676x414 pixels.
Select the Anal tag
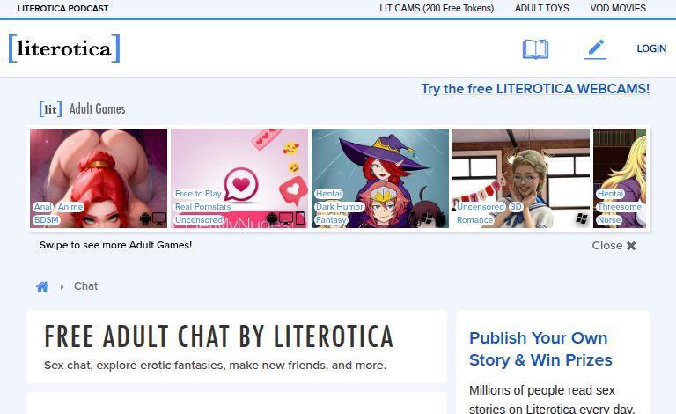[x=43, y=207]
